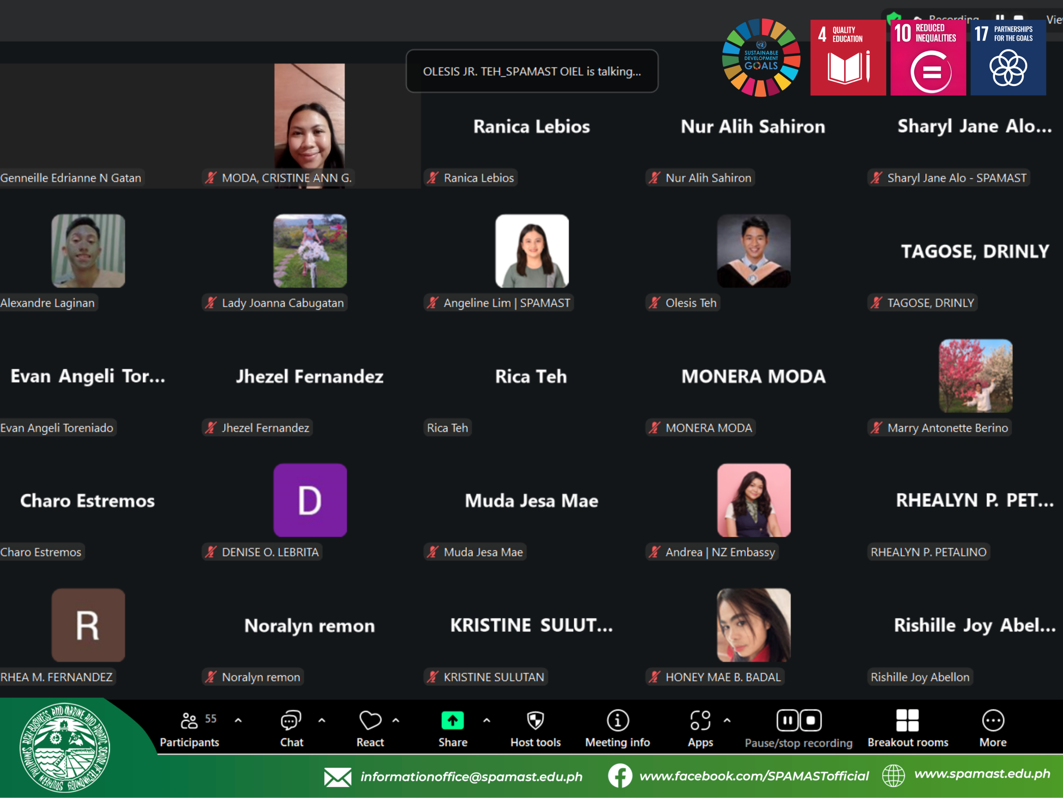This screenshot has height=798, width=1063.
Task: Stop the recording in toolbar
Action: (811, 721)
